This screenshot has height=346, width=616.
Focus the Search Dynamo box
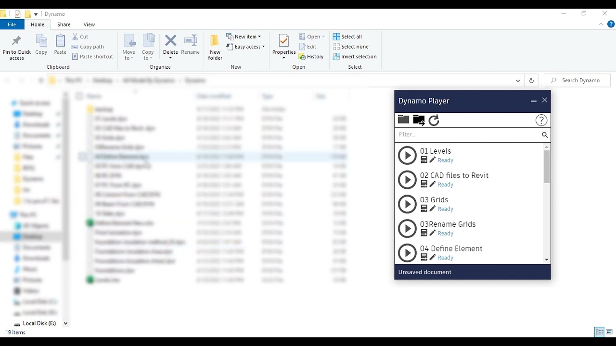577,80
